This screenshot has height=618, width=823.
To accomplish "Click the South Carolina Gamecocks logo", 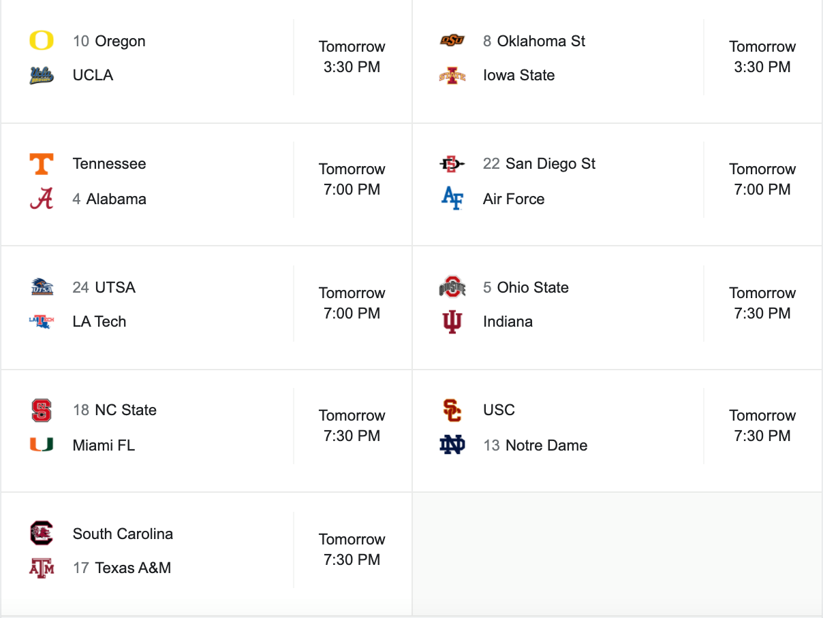I will tap(42, 533).
